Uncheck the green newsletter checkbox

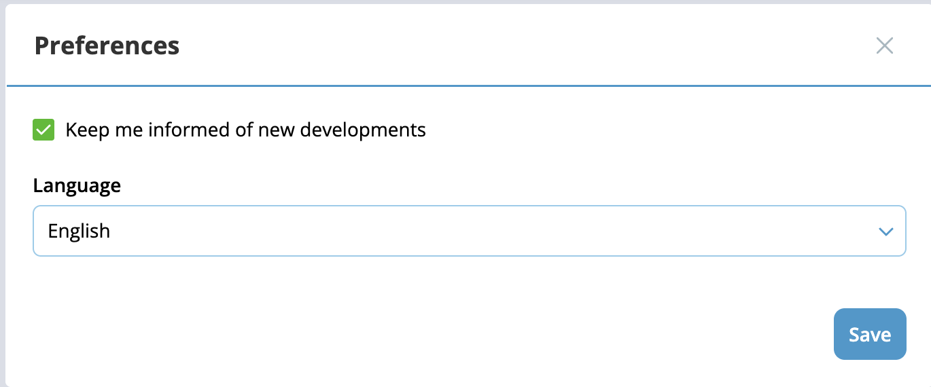click(x=43, y=130)
